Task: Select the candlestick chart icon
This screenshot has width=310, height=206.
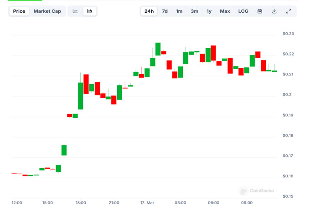Action: coord(90,11)
